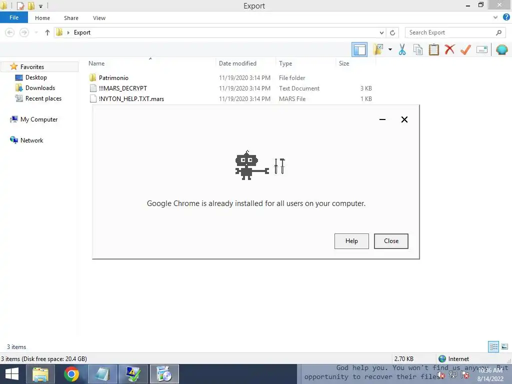Screen dimensions: 512x384
Task: Go back with the back arrow
Action: click(x=10, y=32)
